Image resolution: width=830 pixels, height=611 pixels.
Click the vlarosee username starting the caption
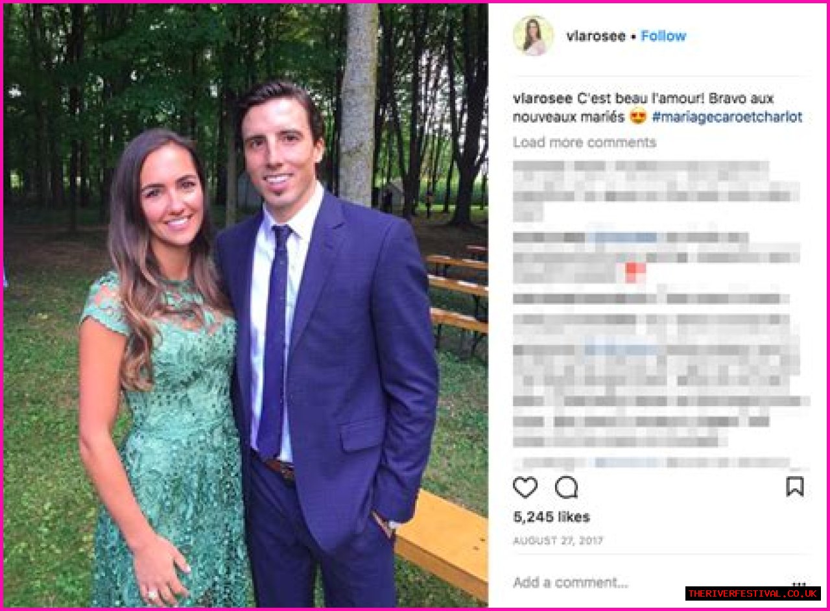tap(543, 99)
